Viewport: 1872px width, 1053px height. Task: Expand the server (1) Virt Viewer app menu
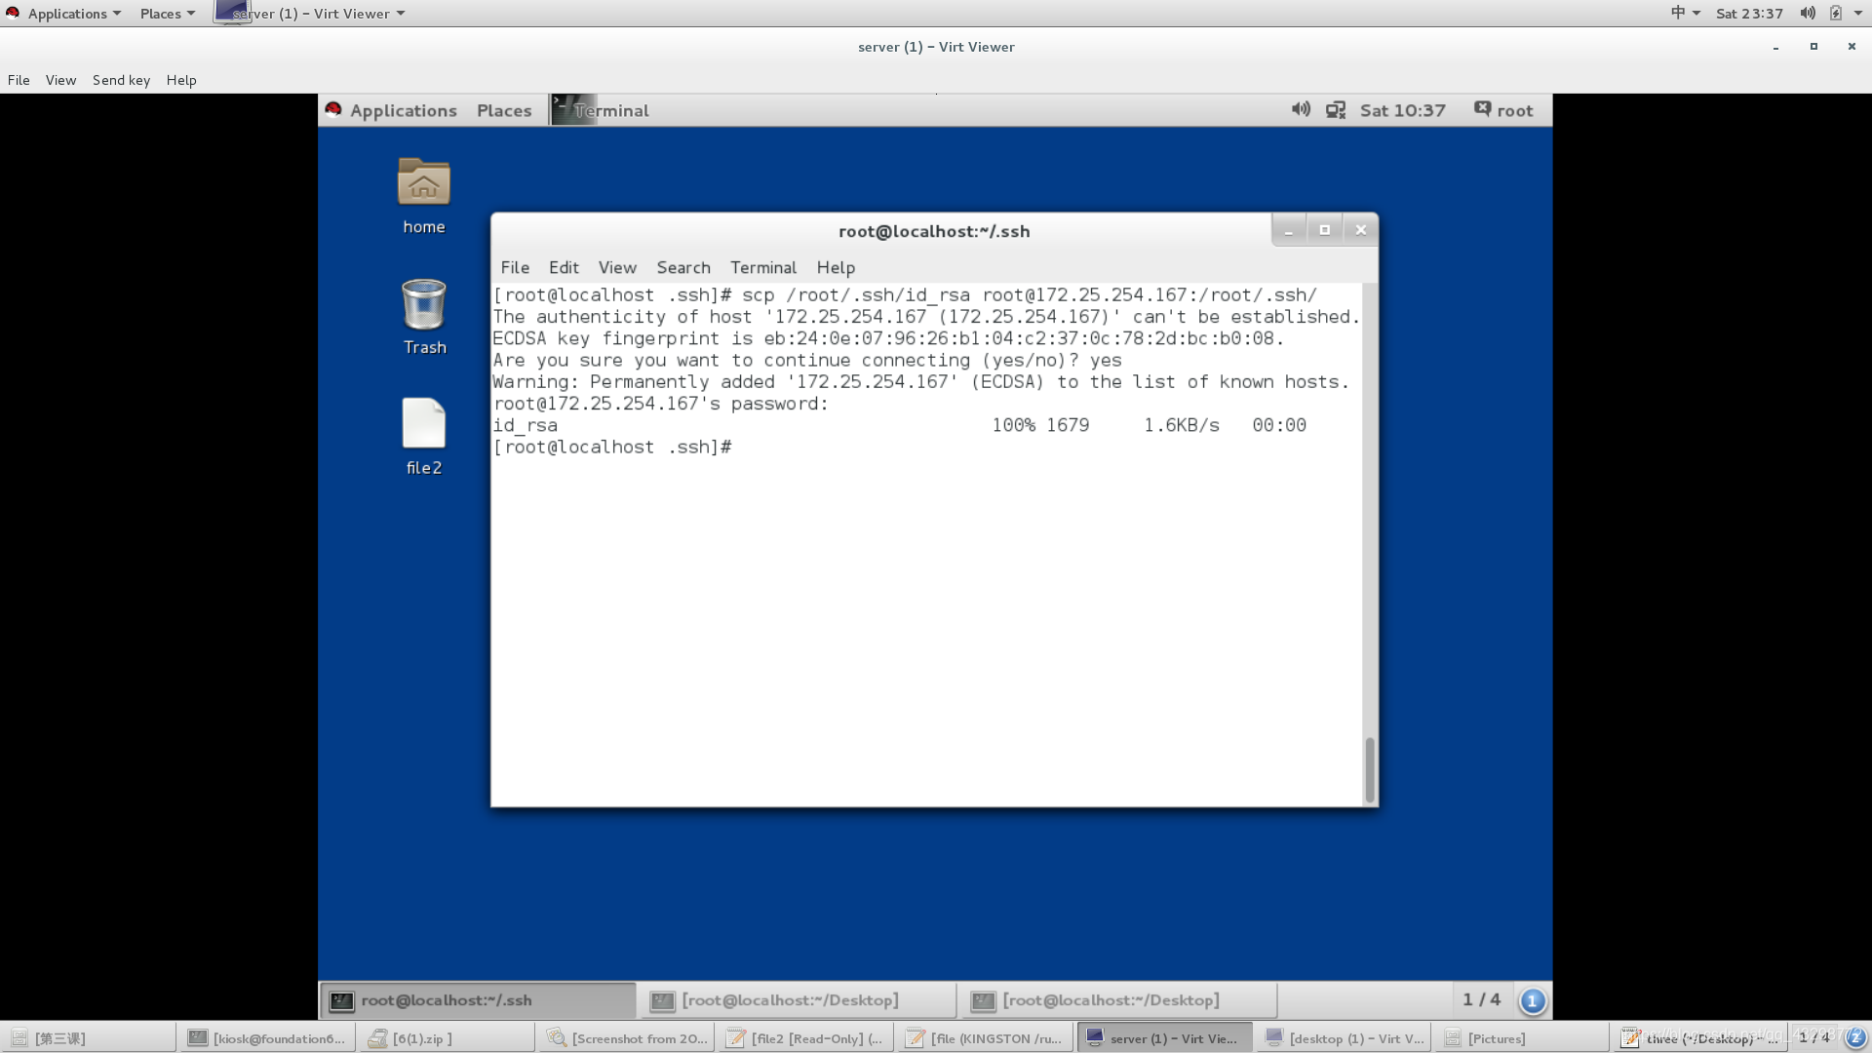coord(310,14)
